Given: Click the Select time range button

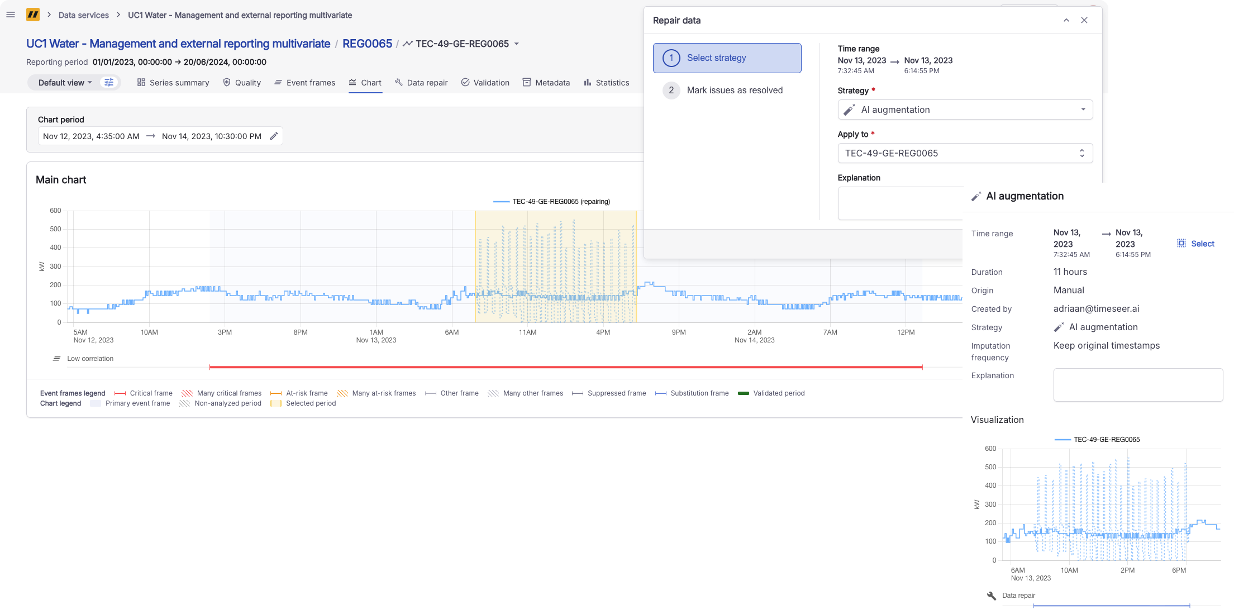Looking at the screenshot, I should click(x=1196, y=244).
